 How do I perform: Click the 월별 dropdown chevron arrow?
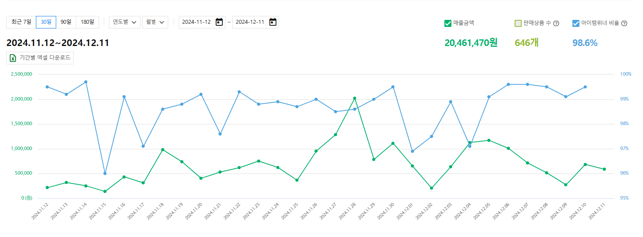point(162,23)
